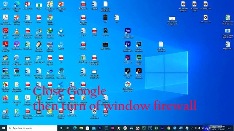This screenshot has width=234, height=131.
Task: Open Chrome from the taskbar
Action: (169, 128)
